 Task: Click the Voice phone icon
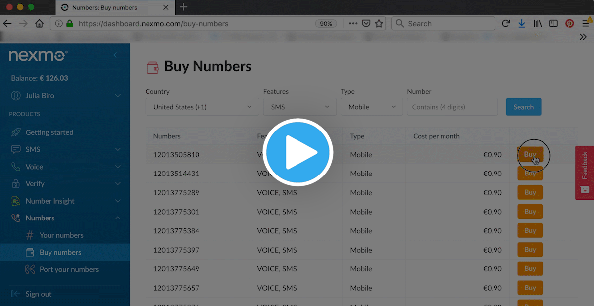click(x=16, y=167)
